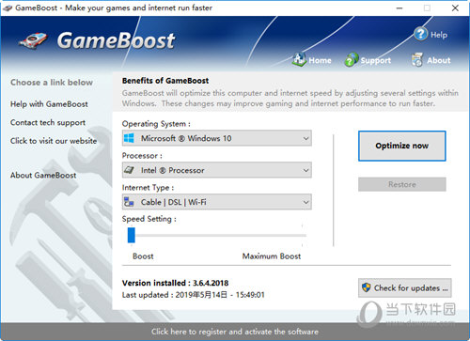Click the shield icon on Check for updates
470x341 pixels.
(366, 287)
